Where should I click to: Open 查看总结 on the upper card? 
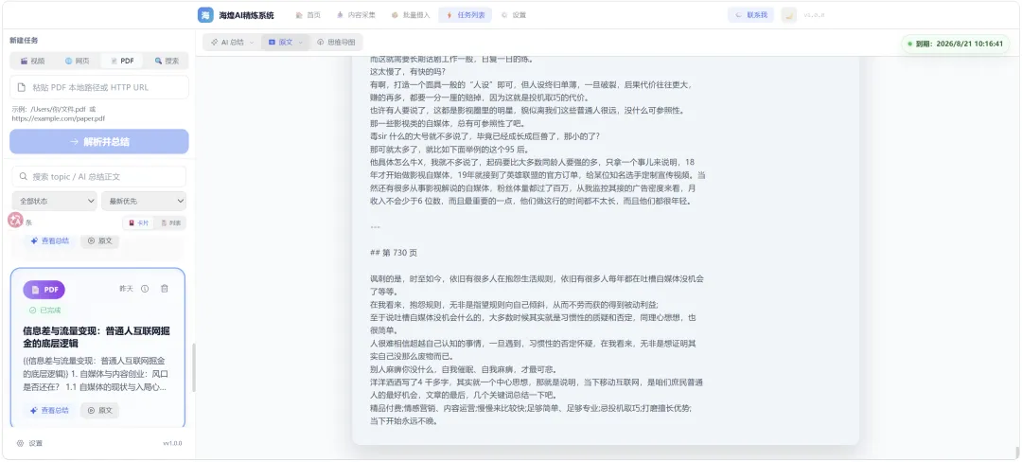coord(50,240)
